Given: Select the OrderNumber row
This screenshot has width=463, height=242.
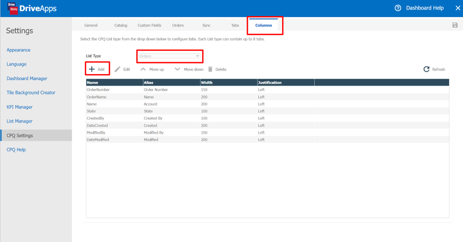Looking at the screenshot, I should click(x=268, y=90).
